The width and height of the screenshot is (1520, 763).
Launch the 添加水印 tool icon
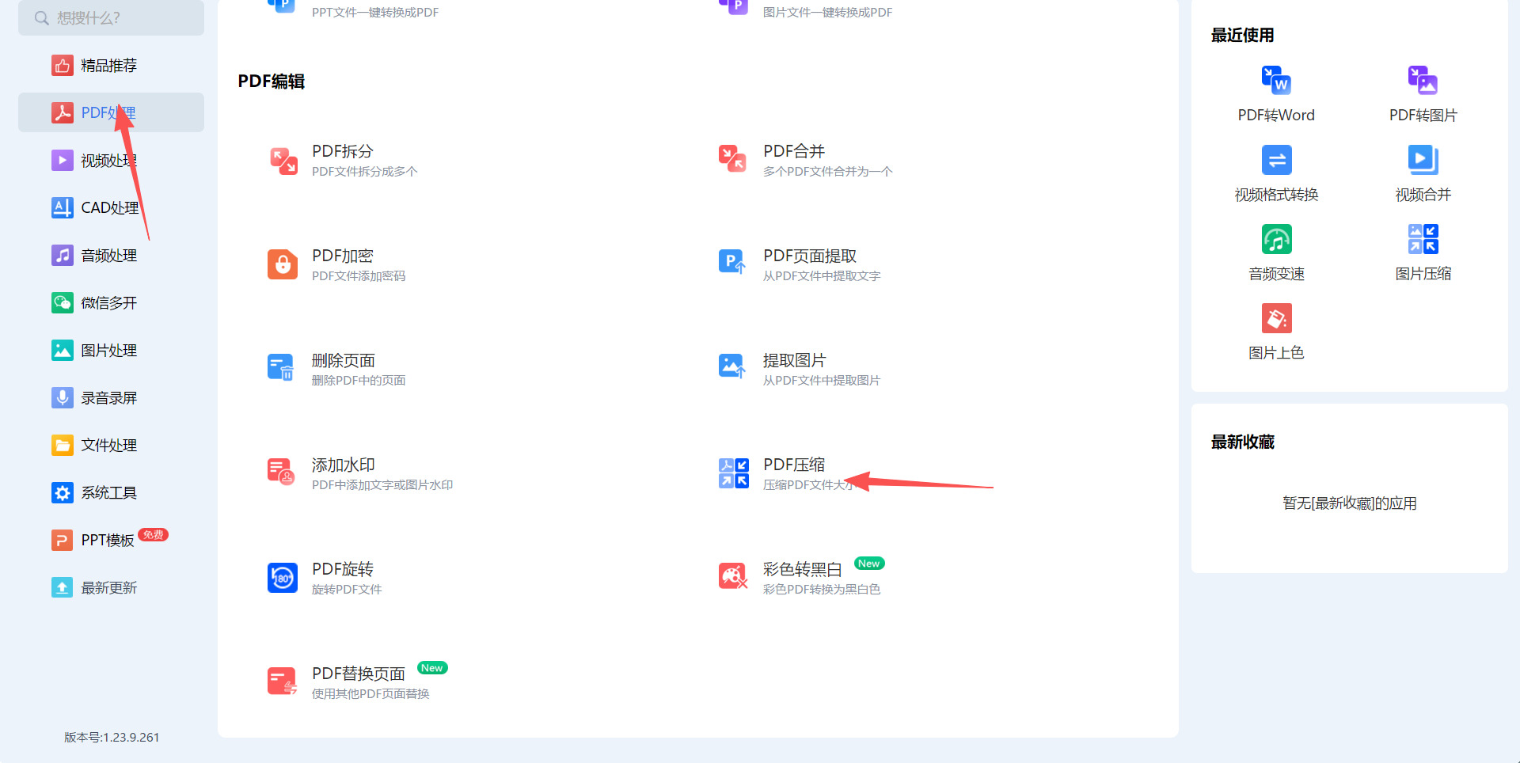click(x=281, y=472)
